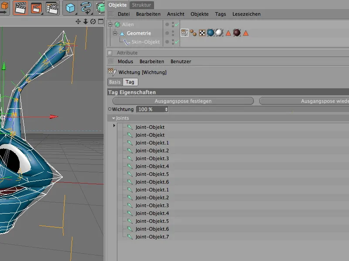Screen dimensions: 349x261
Task: Open the Datei menu
Action: 124,14
